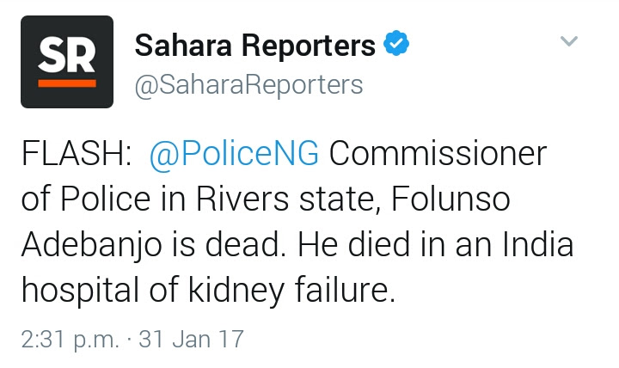Click the word Police on the second line
619x368 pixels.
105,199
